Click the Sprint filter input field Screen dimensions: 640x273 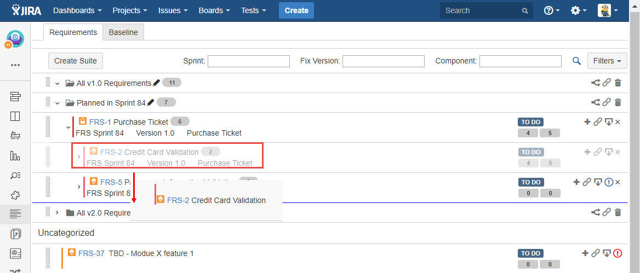tap(248, 61)
